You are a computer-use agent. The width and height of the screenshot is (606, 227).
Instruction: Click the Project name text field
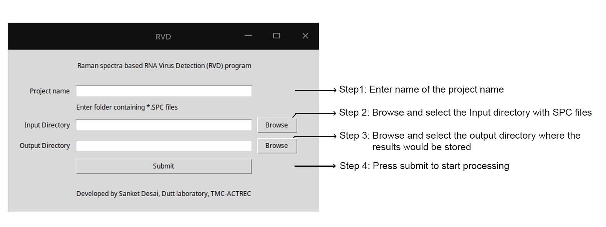(164, 91)
